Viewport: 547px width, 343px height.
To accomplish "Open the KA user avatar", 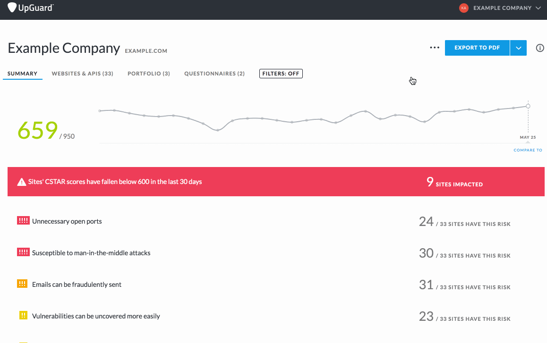I will [463, 8].
